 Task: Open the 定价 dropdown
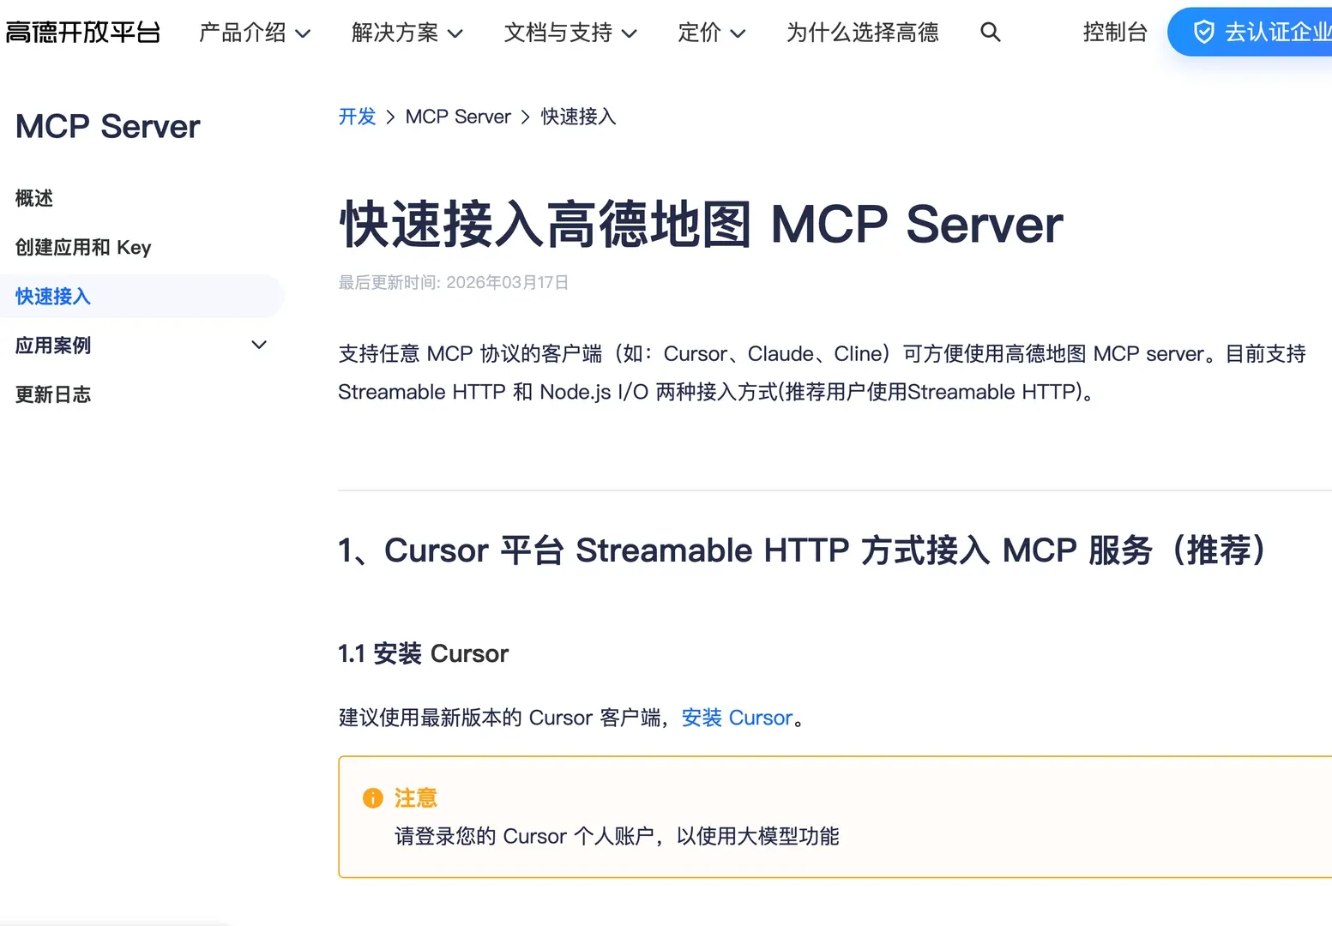click(712, 33)
